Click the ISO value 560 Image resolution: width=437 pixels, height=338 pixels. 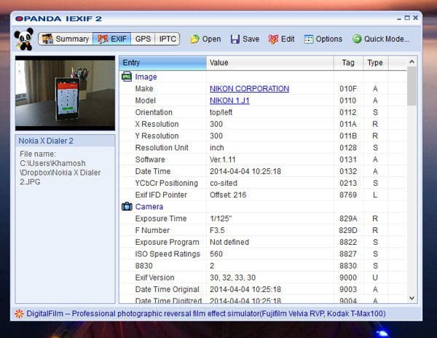216,253
